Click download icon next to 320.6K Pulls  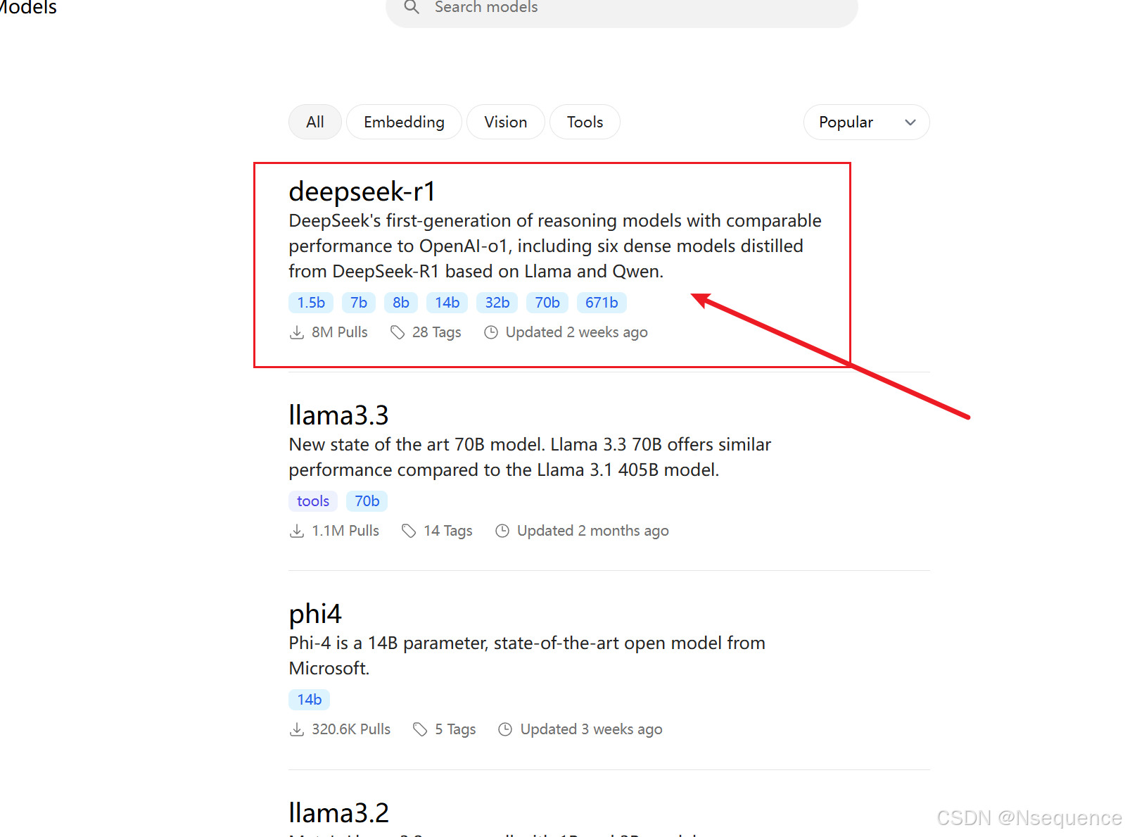tap(297, 729)
